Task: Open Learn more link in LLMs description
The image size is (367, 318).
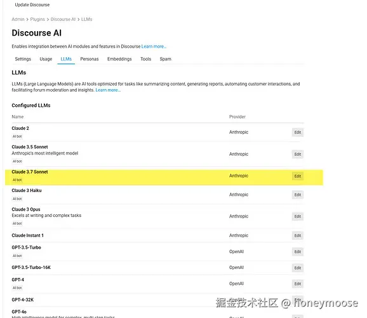Action: [108, 90]
